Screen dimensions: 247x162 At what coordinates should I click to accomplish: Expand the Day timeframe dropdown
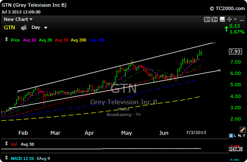39,28
